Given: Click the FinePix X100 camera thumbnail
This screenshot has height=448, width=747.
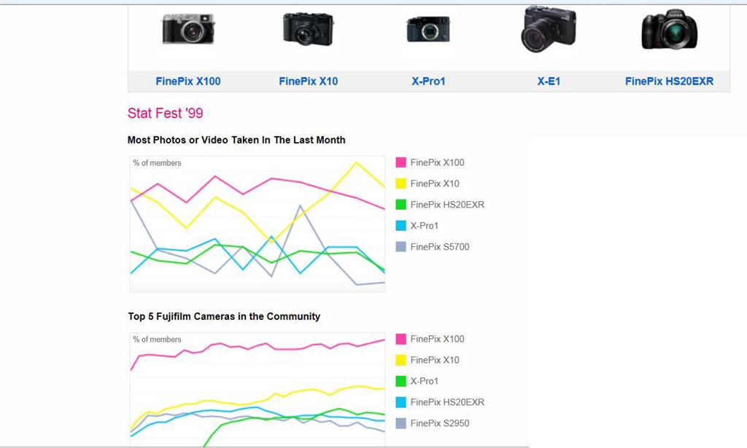Looking at the screenshot, I should (188, 29).
